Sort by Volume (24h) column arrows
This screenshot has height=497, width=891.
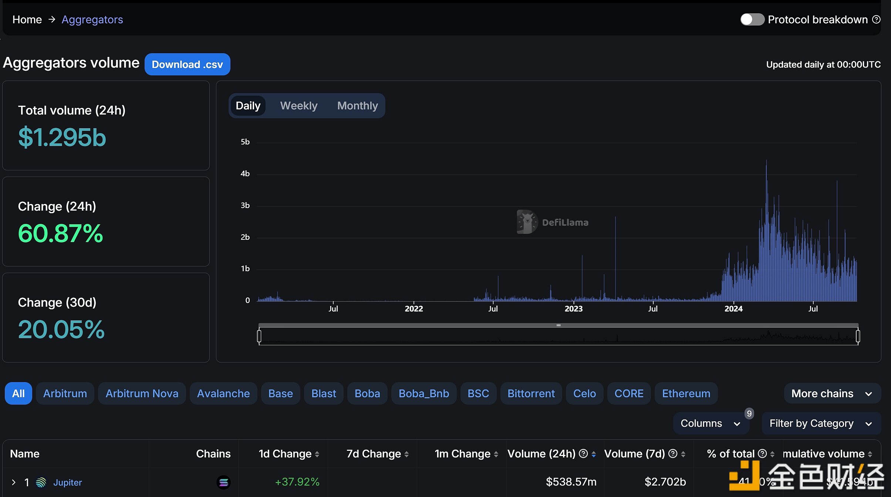click(594, 455)
